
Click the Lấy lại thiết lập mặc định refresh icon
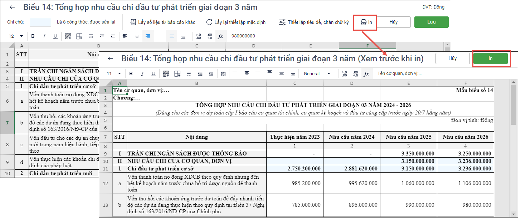coord(209,22)
